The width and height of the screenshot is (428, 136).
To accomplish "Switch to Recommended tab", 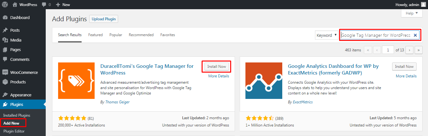I will [x=141, y=35].
